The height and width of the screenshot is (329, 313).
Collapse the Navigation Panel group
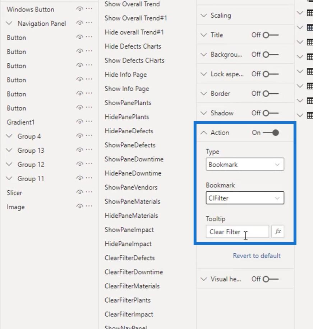pyautogui.click(x=9, y=23)
